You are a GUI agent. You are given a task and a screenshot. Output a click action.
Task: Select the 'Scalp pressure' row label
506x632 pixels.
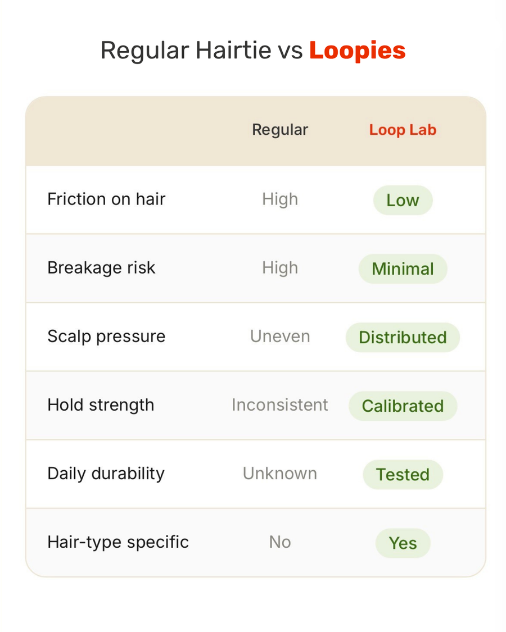[106, 337]
